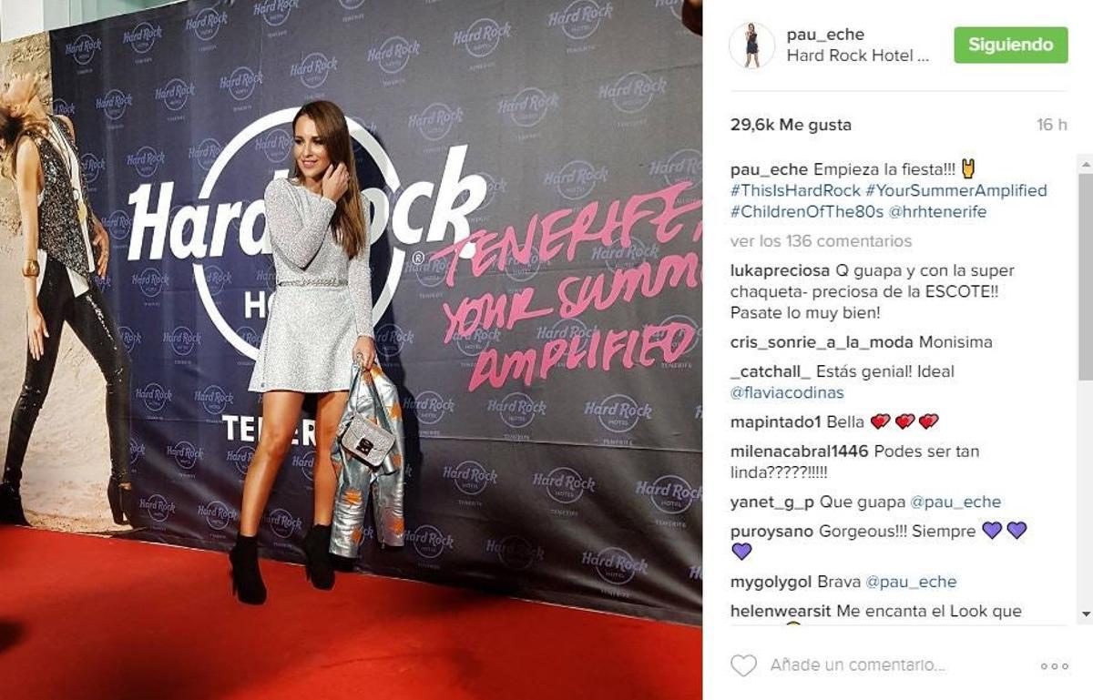The height and width of the screenshot is (700, 1093).
Task: Open the @flaviacodinas mention
Action: click(x=787, y=392)
